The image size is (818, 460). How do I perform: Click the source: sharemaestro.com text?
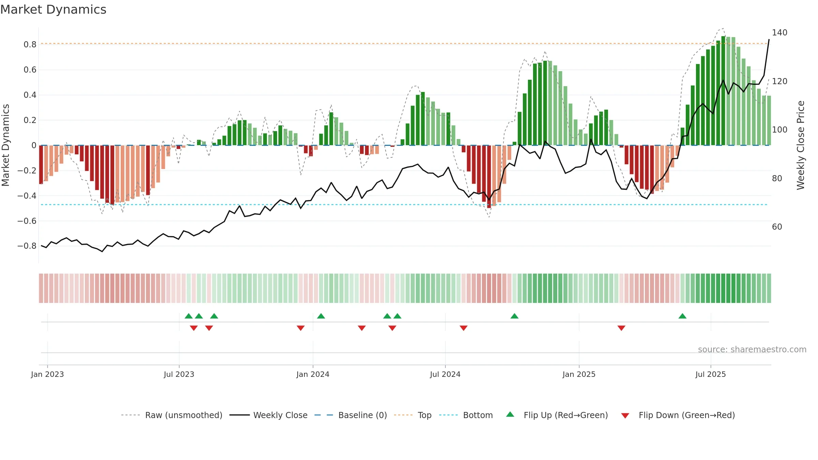pos(752,349)
